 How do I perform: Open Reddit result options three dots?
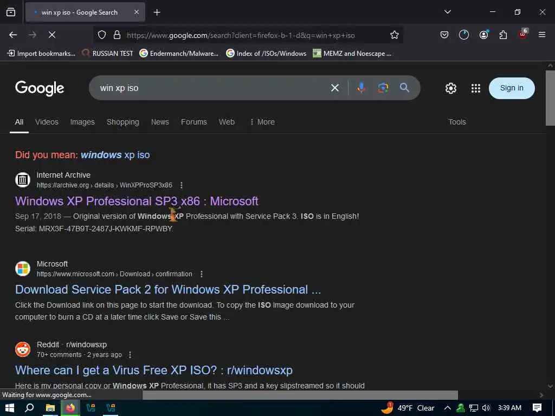click(x=130, y=354)
